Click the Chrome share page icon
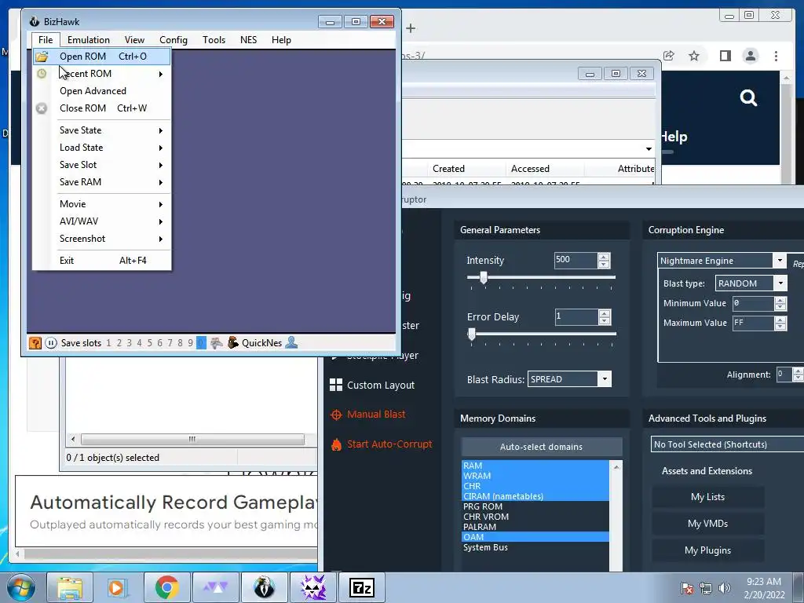The image size is (804, 603). tap(669, 56)
